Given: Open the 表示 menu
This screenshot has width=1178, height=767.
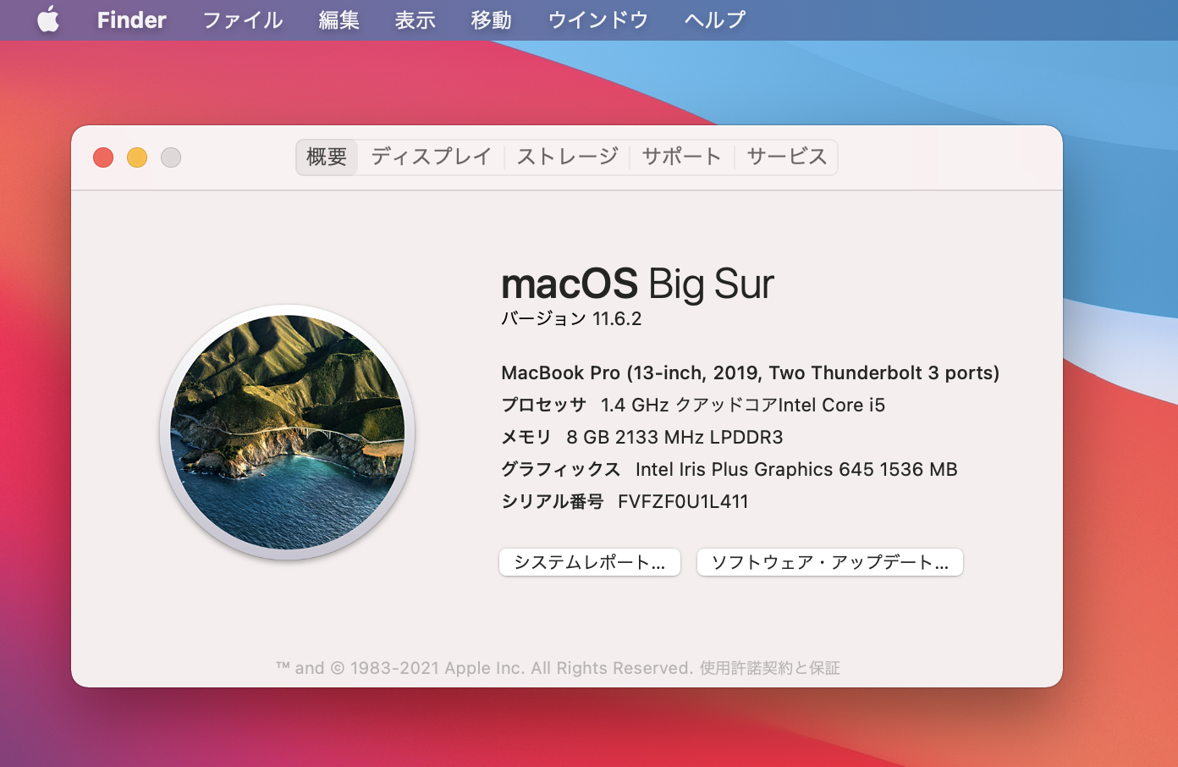Looking at the screenshot, I should [x=415, y=19].
